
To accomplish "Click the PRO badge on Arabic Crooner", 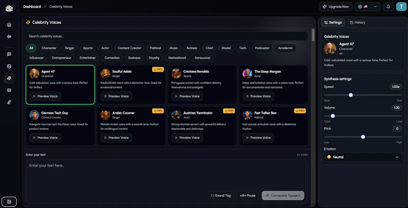I will point(158,111).
